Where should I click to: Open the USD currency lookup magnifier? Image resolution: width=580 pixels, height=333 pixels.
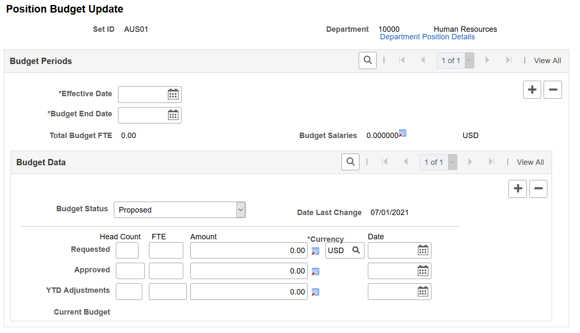355,250
